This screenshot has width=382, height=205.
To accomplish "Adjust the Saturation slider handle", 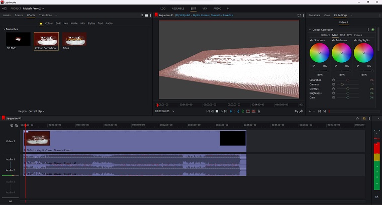I will (348, 80).
